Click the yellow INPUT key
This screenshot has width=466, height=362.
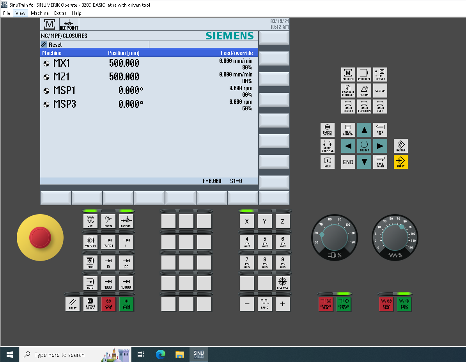400,162
